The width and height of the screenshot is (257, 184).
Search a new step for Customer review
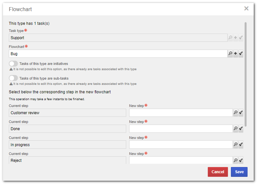[x=235, y=113]
